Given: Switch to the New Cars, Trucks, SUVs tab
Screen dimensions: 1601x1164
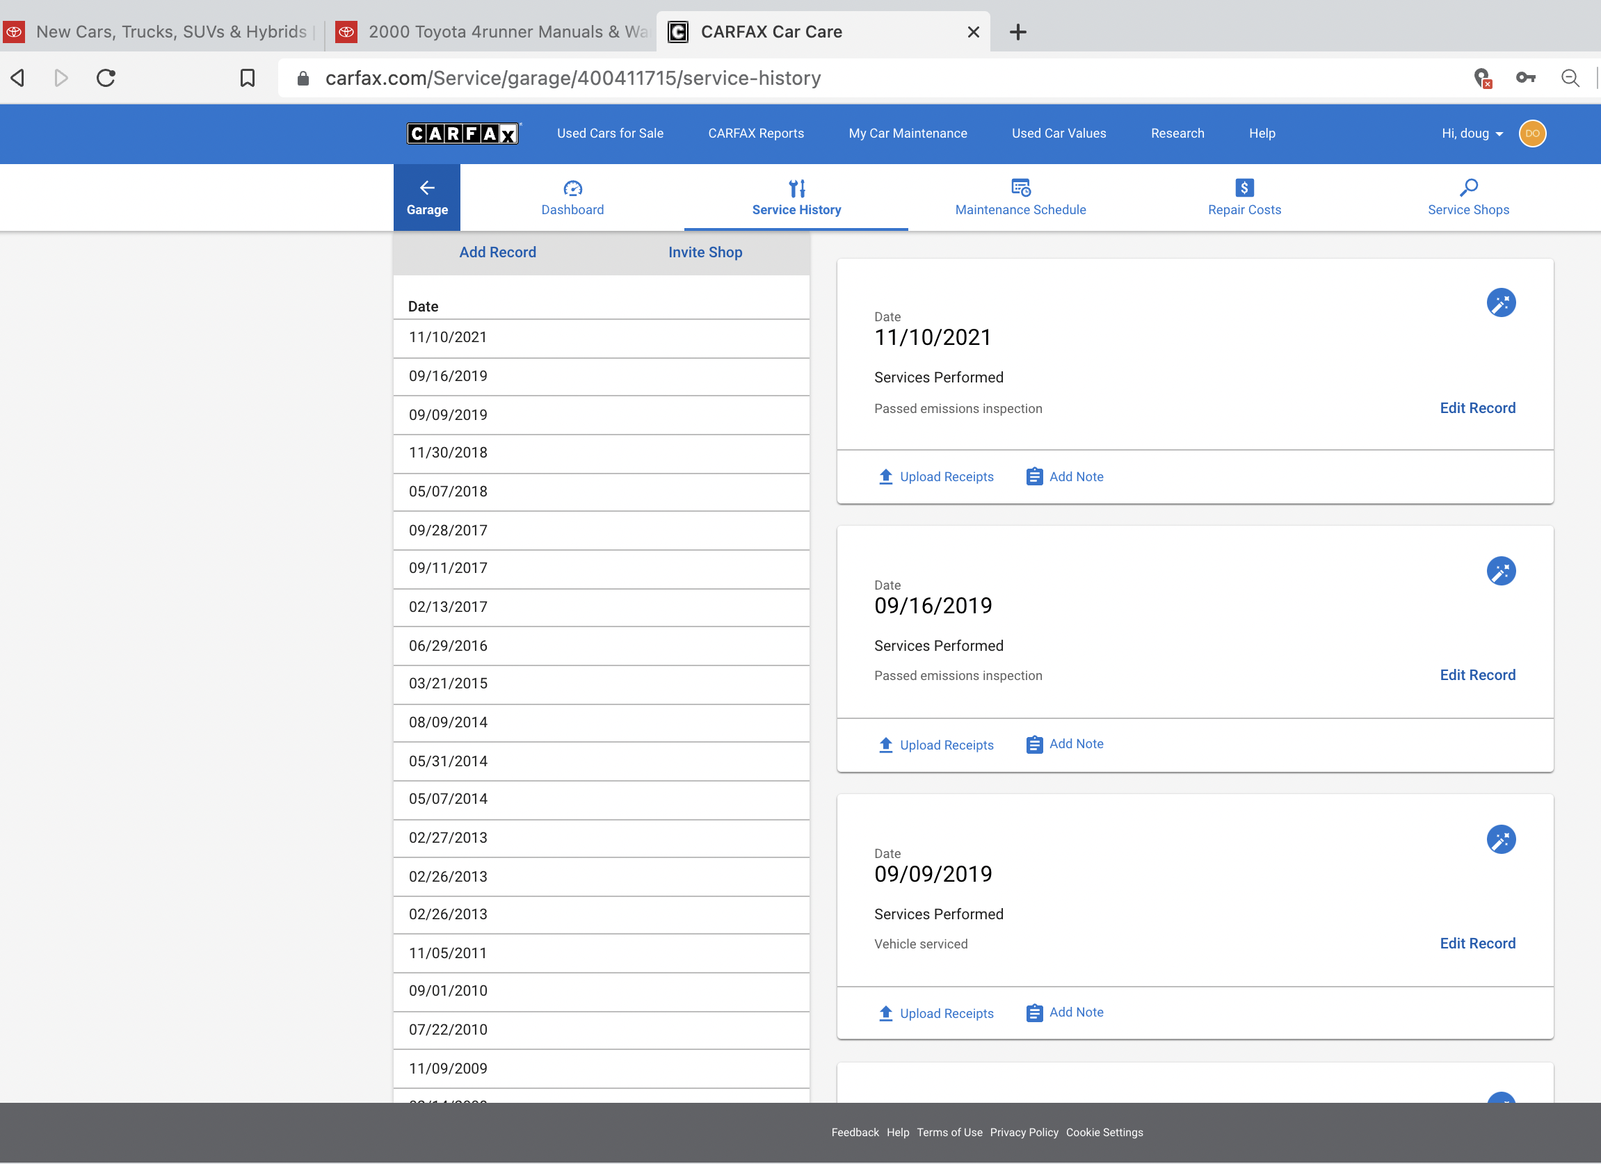Looking at the screenshot, I should [x=161, y=32].
